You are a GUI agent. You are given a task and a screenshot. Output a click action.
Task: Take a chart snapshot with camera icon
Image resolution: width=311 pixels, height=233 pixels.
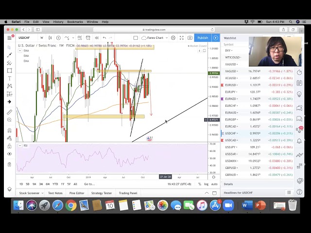click(189, 38)
